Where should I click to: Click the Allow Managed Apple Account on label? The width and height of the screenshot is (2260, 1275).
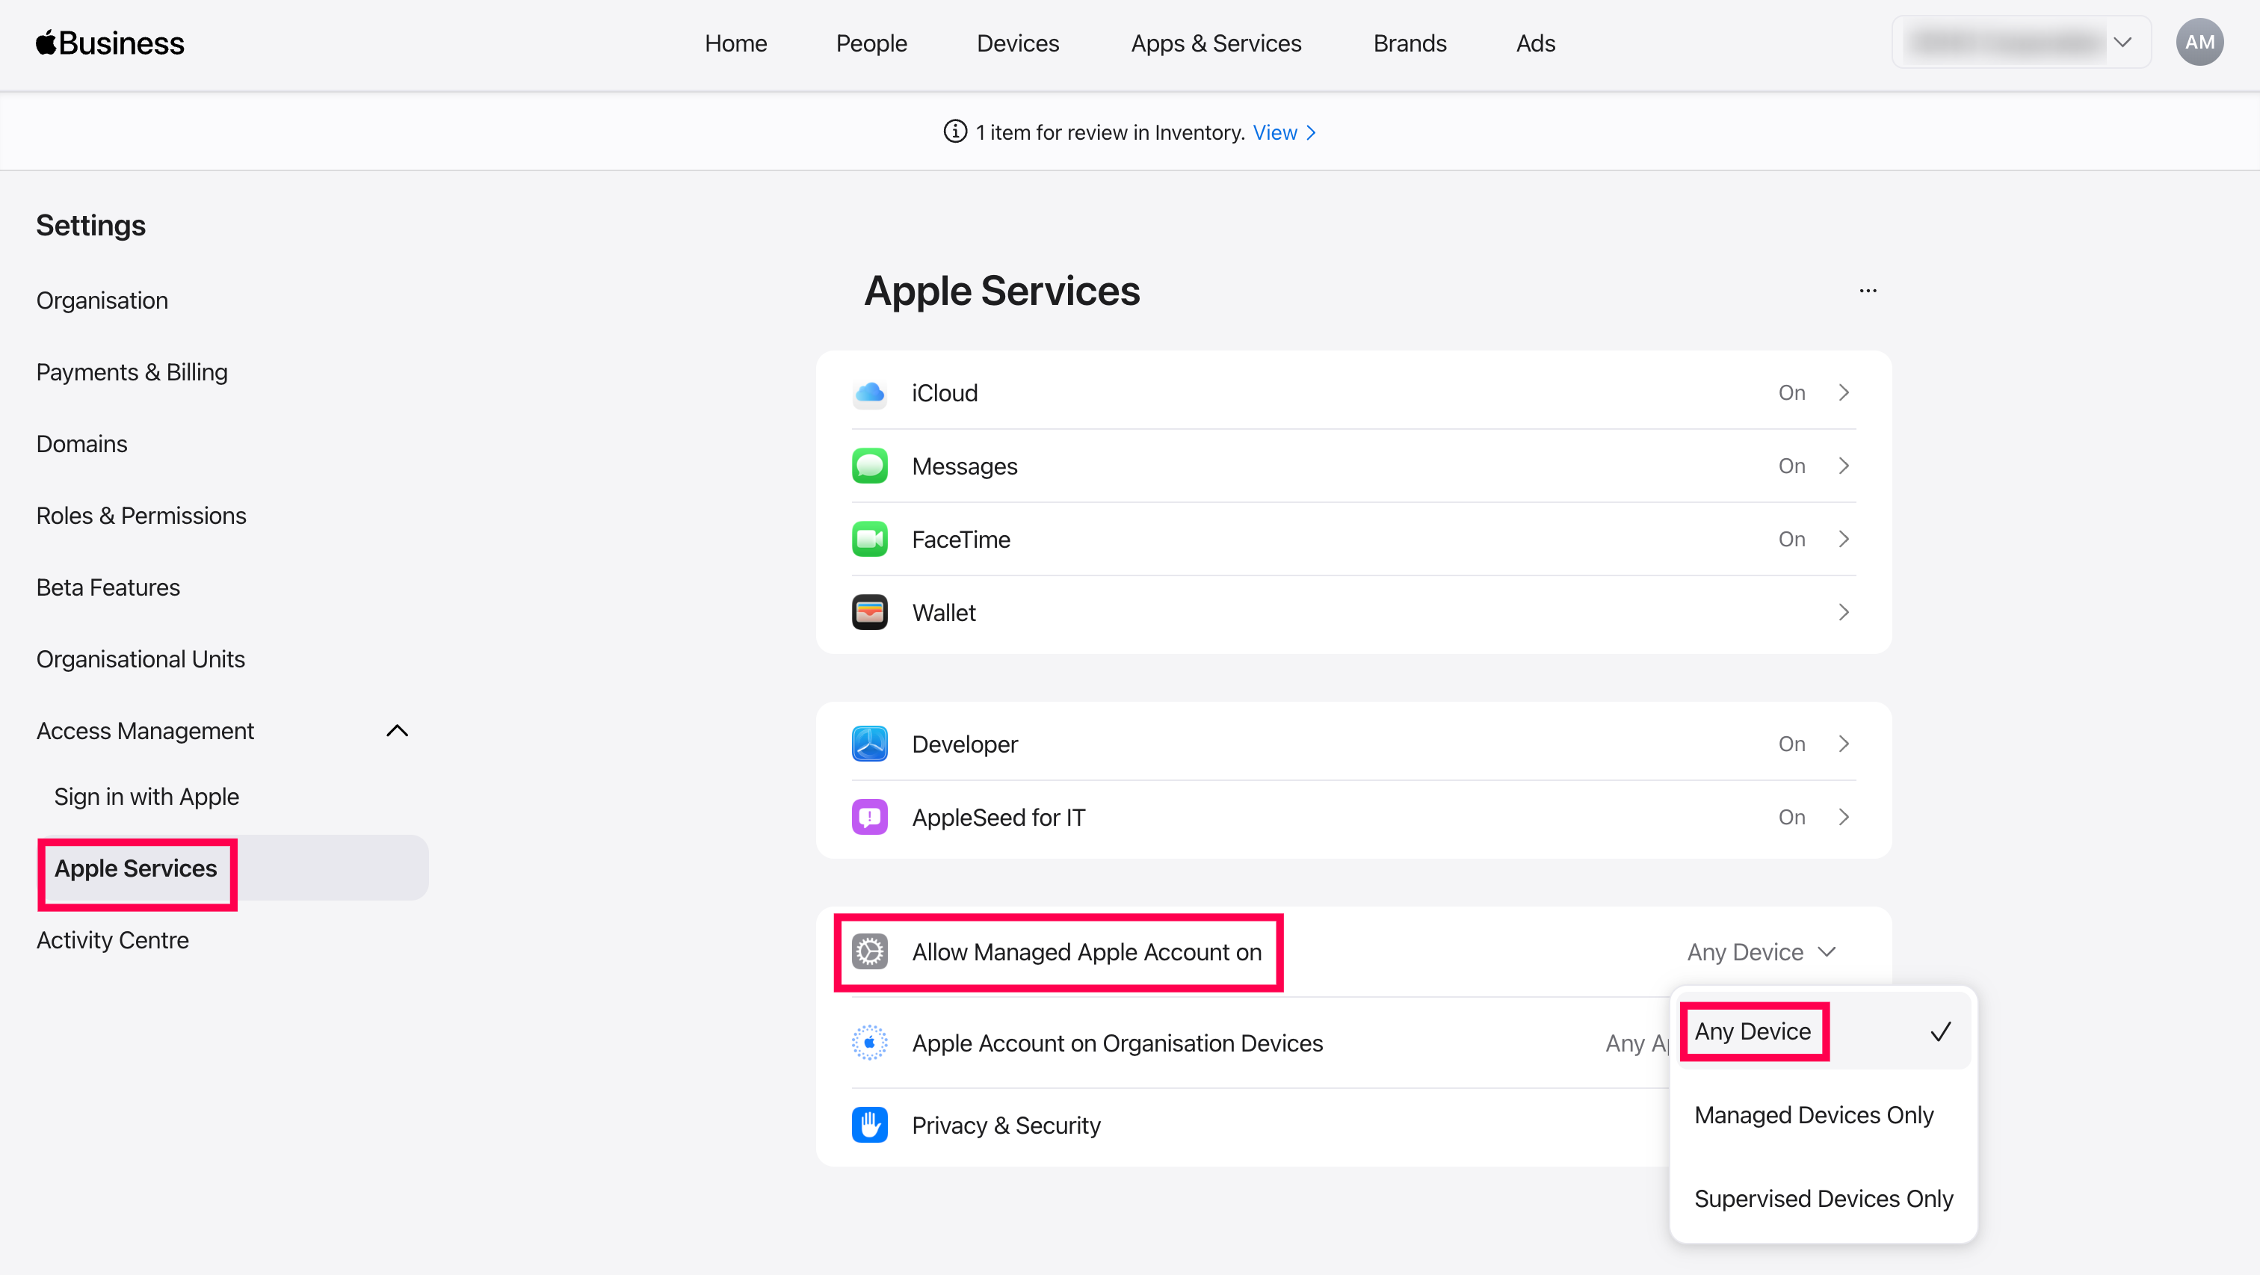pyautogui.click(x=1086, y=952)
